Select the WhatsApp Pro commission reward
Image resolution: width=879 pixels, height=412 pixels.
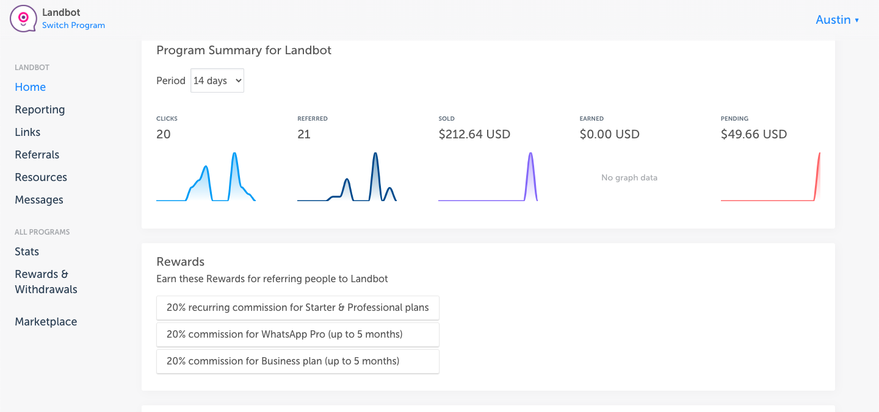pos(298,335)
